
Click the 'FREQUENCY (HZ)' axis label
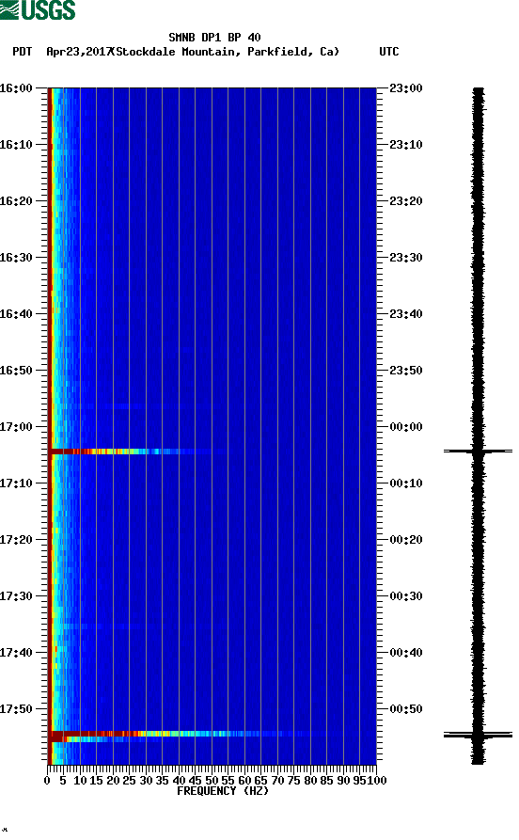pos(222,791)
